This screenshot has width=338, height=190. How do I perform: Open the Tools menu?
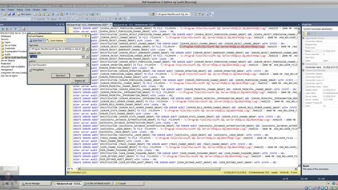point(28,9)
